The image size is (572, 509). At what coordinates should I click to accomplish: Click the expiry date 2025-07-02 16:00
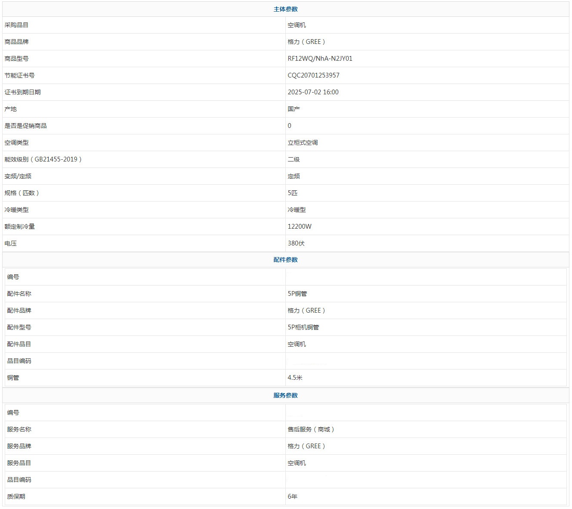click(x=313, y=92)
